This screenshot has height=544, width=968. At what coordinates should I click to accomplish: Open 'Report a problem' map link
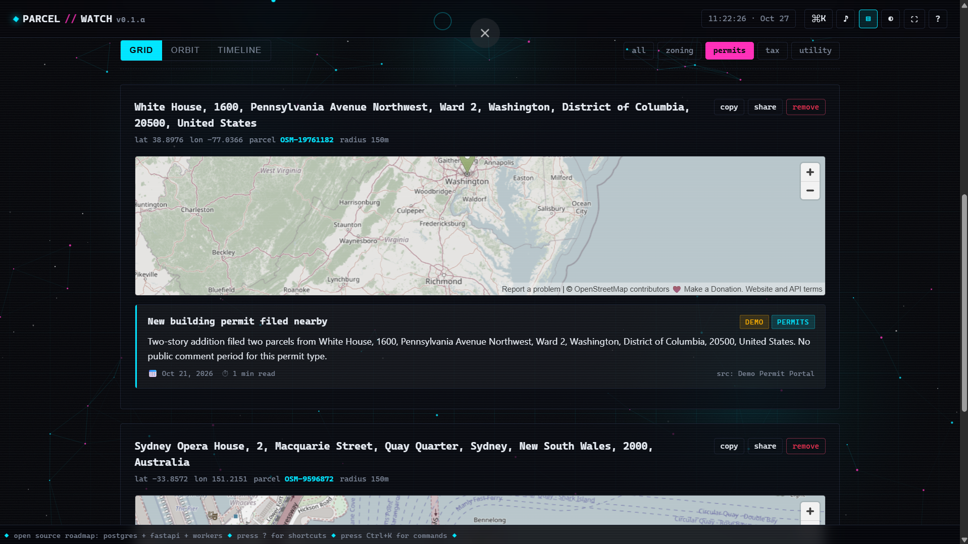[x=531, y=289]
